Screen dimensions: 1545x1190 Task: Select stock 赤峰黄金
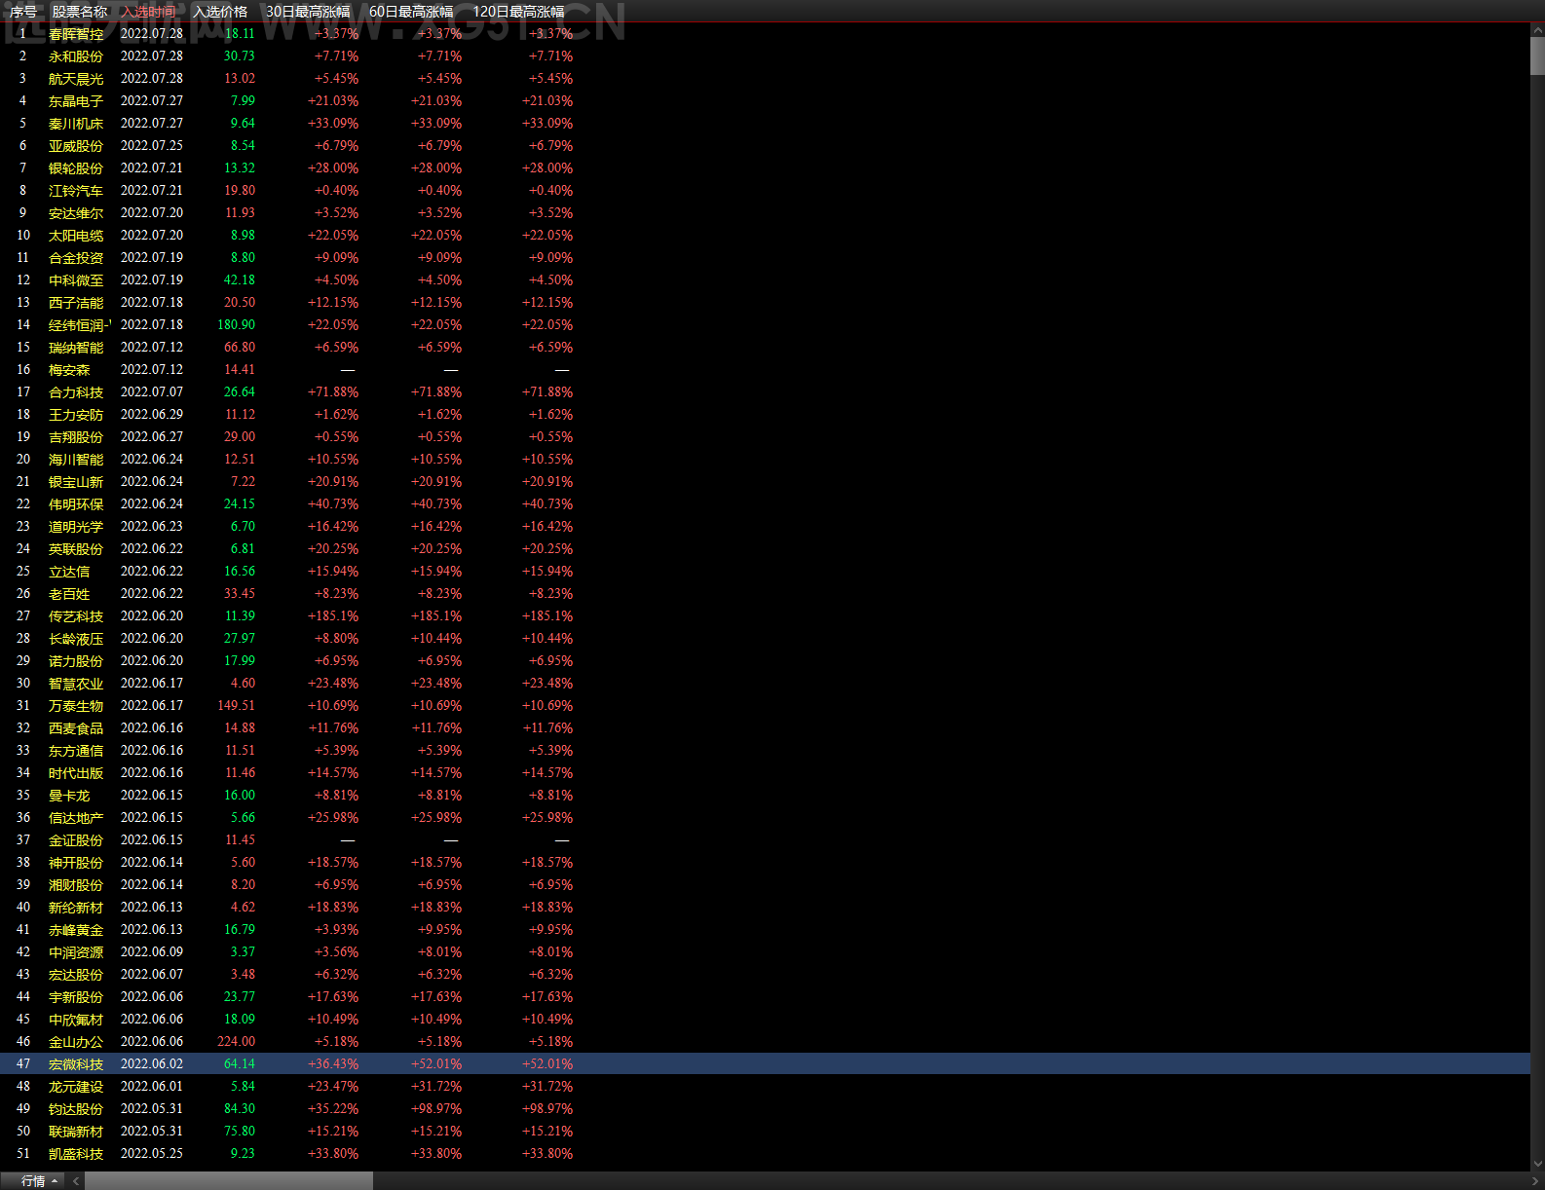[76, 930]
